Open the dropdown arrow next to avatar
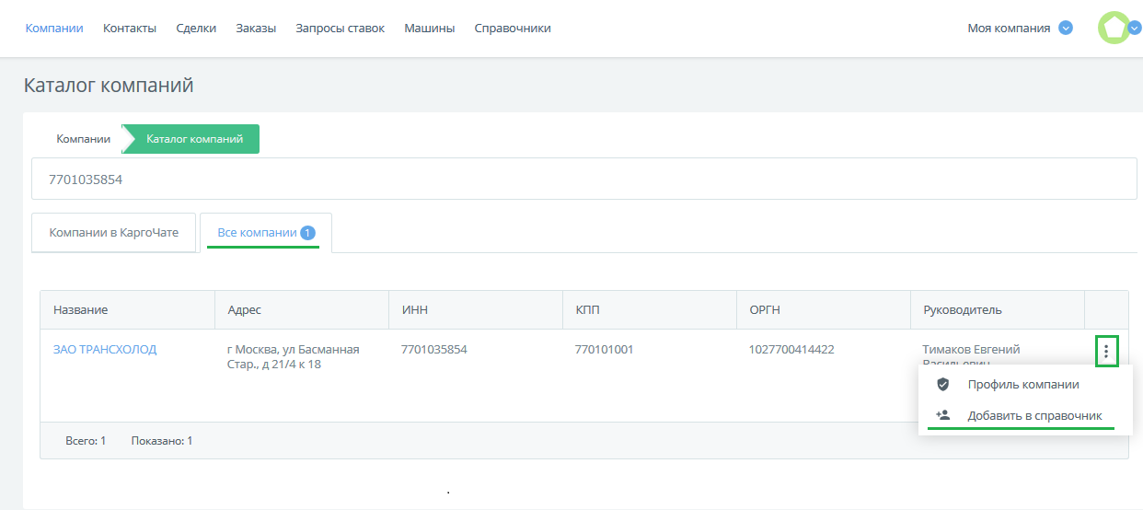This screenshot has width=1143, height=510. [1135, 28]
